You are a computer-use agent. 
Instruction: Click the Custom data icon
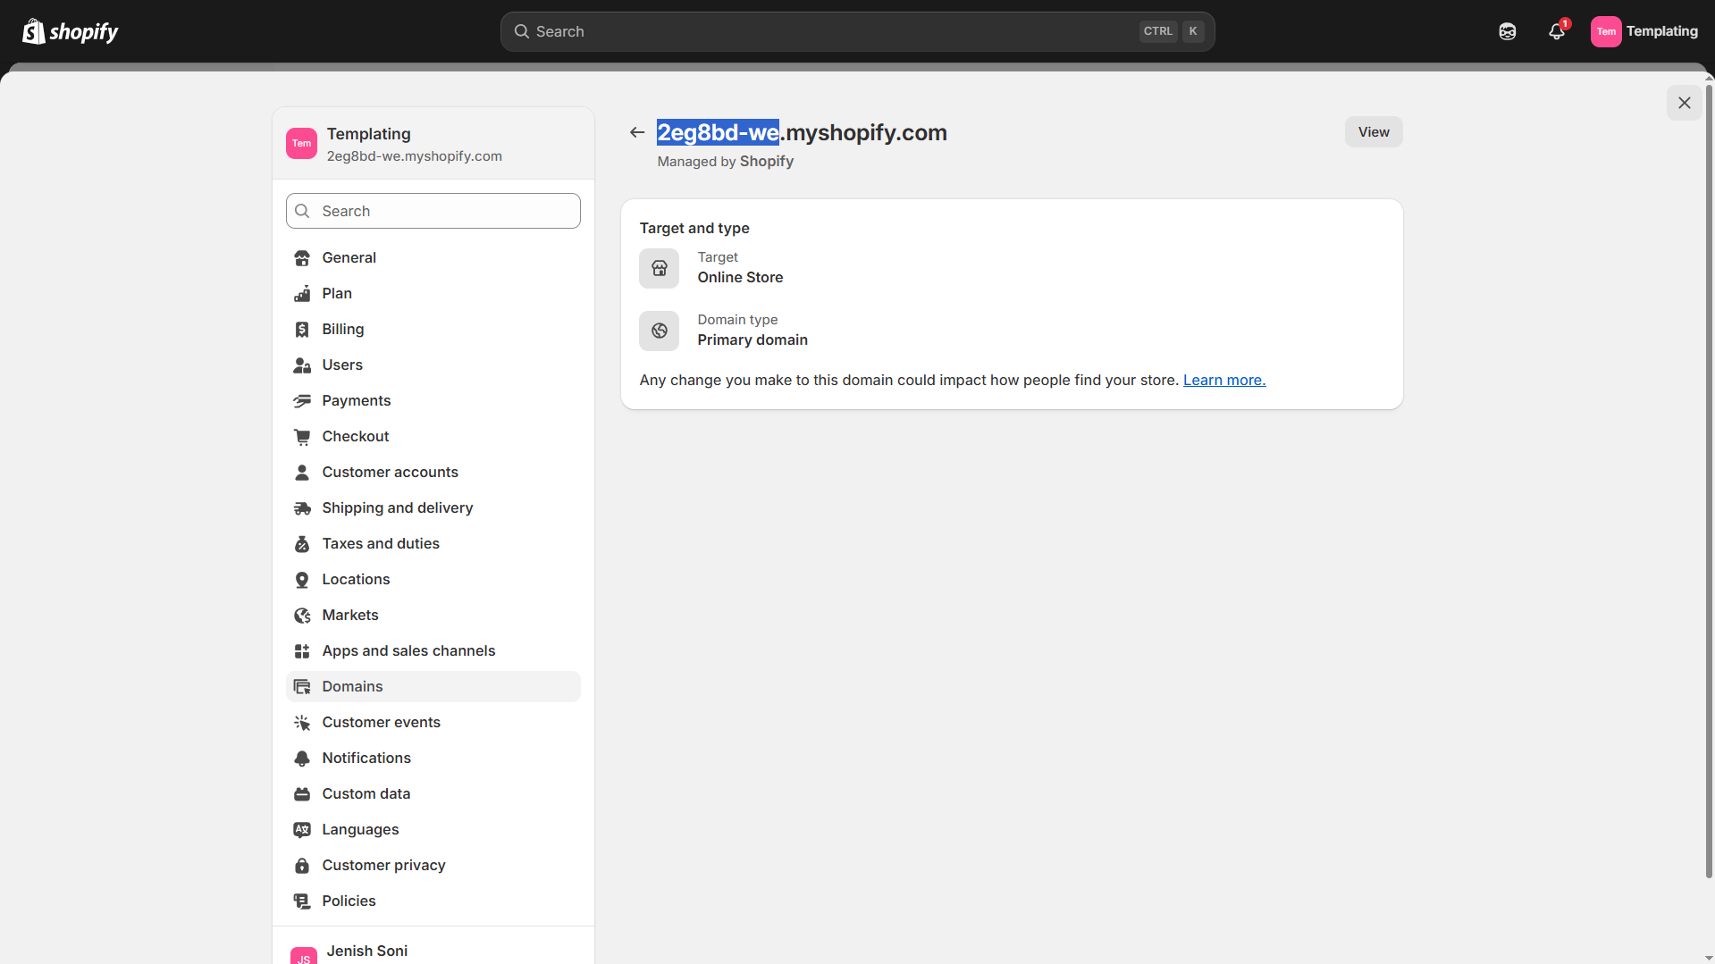click(302, 794)
